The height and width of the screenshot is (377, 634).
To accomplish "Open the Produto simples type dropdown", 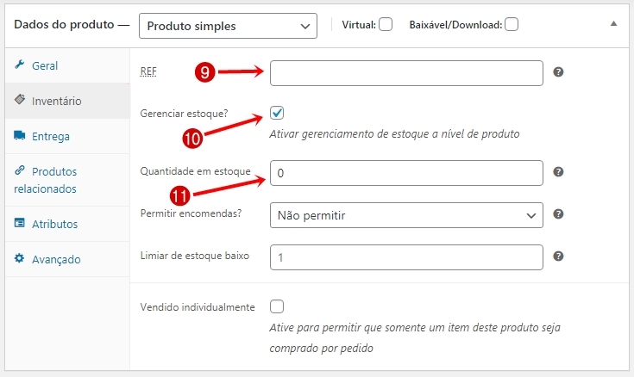I will [228, 26].
